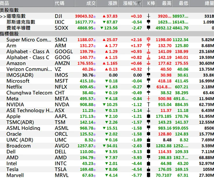Select the Chunghwa Telecom stock name
This screenshot has width=214, height=178.
point(29,93)
